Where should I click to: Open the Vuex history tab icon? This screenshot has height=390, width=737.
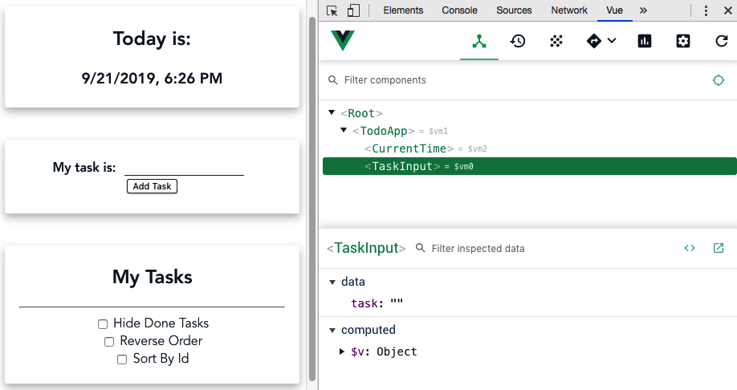[518, 42]
